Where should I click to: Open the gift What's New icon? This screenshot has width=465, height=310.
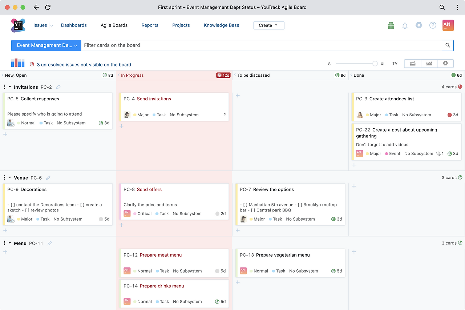[391, 25]
